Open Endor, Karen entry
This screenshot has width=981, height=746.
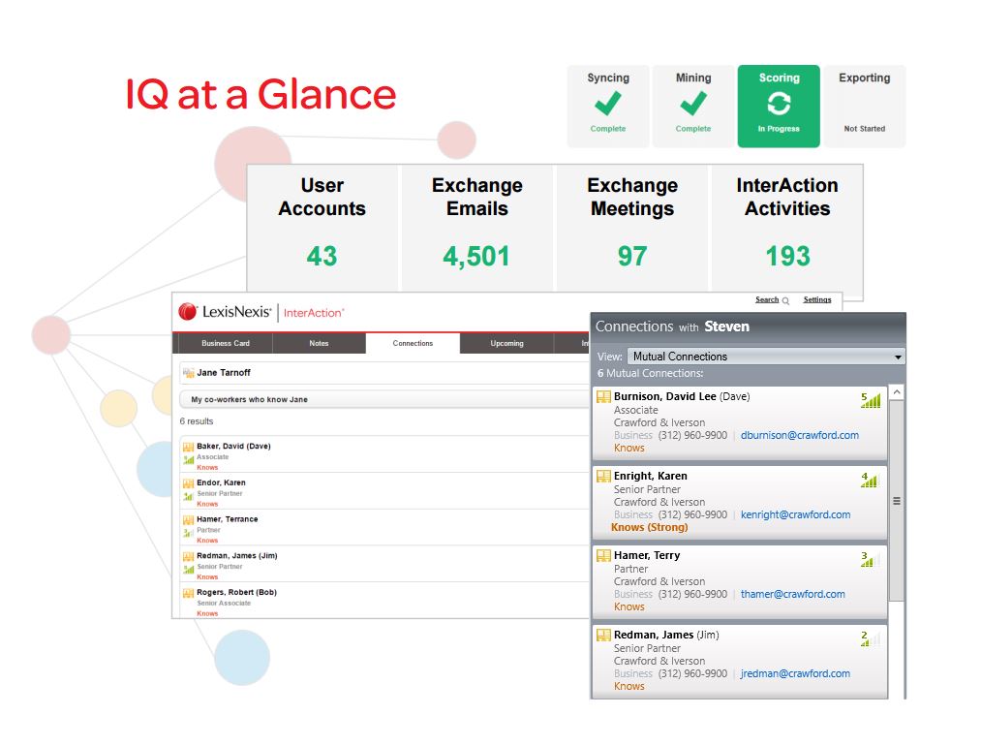click(221, 482)
